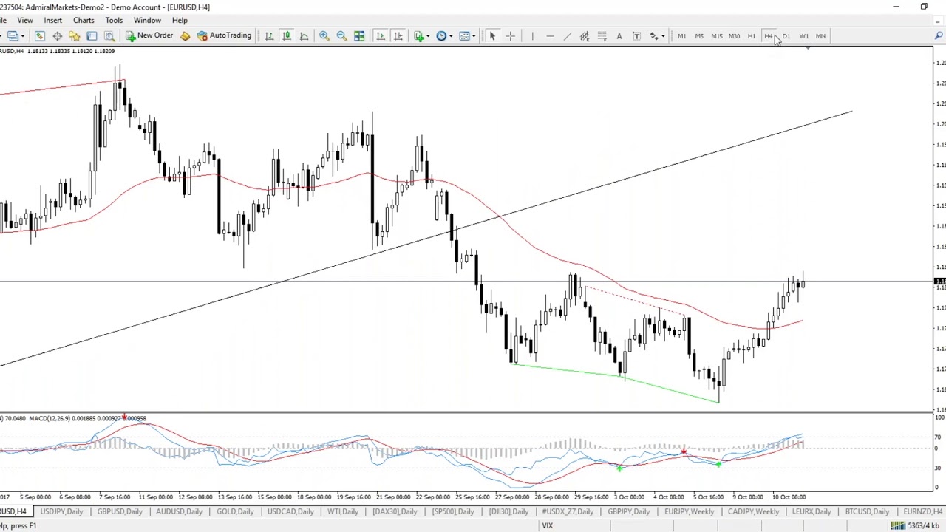
Task: Switch chart to candlesticks mode
Action: (287, 35)
